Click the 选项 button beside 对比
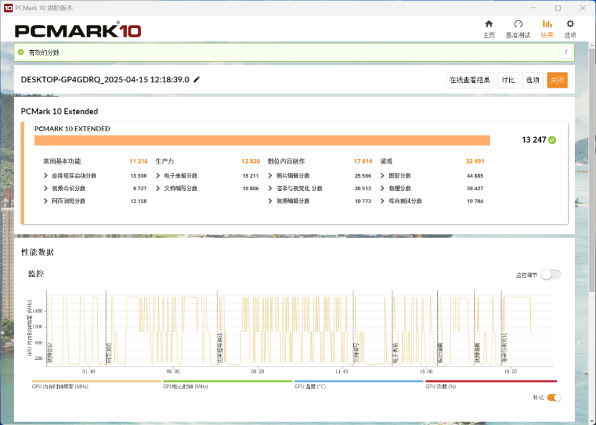The width and height of the screenshot is (596, 425). (x=533, y=80)
